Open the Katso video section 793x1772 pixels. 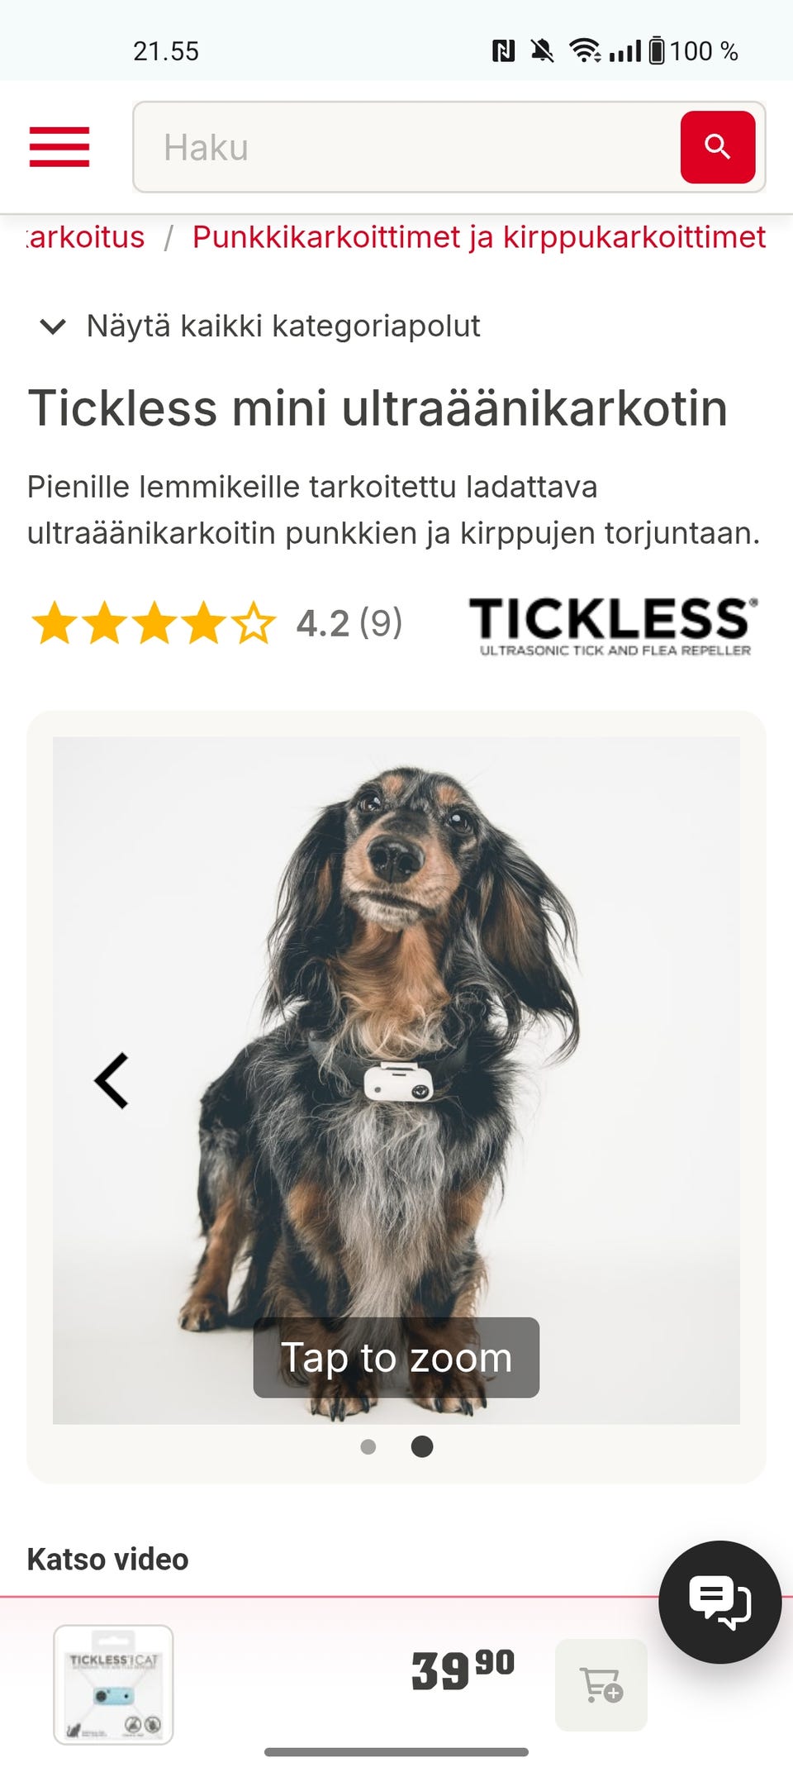click(107, 1560)
